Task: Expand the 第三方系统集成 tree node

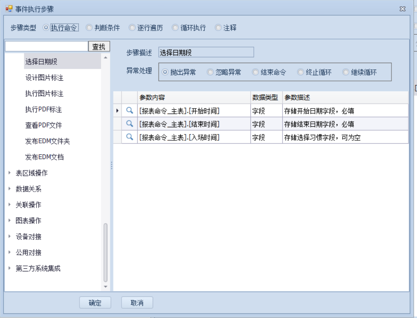Action: (10, 268)
